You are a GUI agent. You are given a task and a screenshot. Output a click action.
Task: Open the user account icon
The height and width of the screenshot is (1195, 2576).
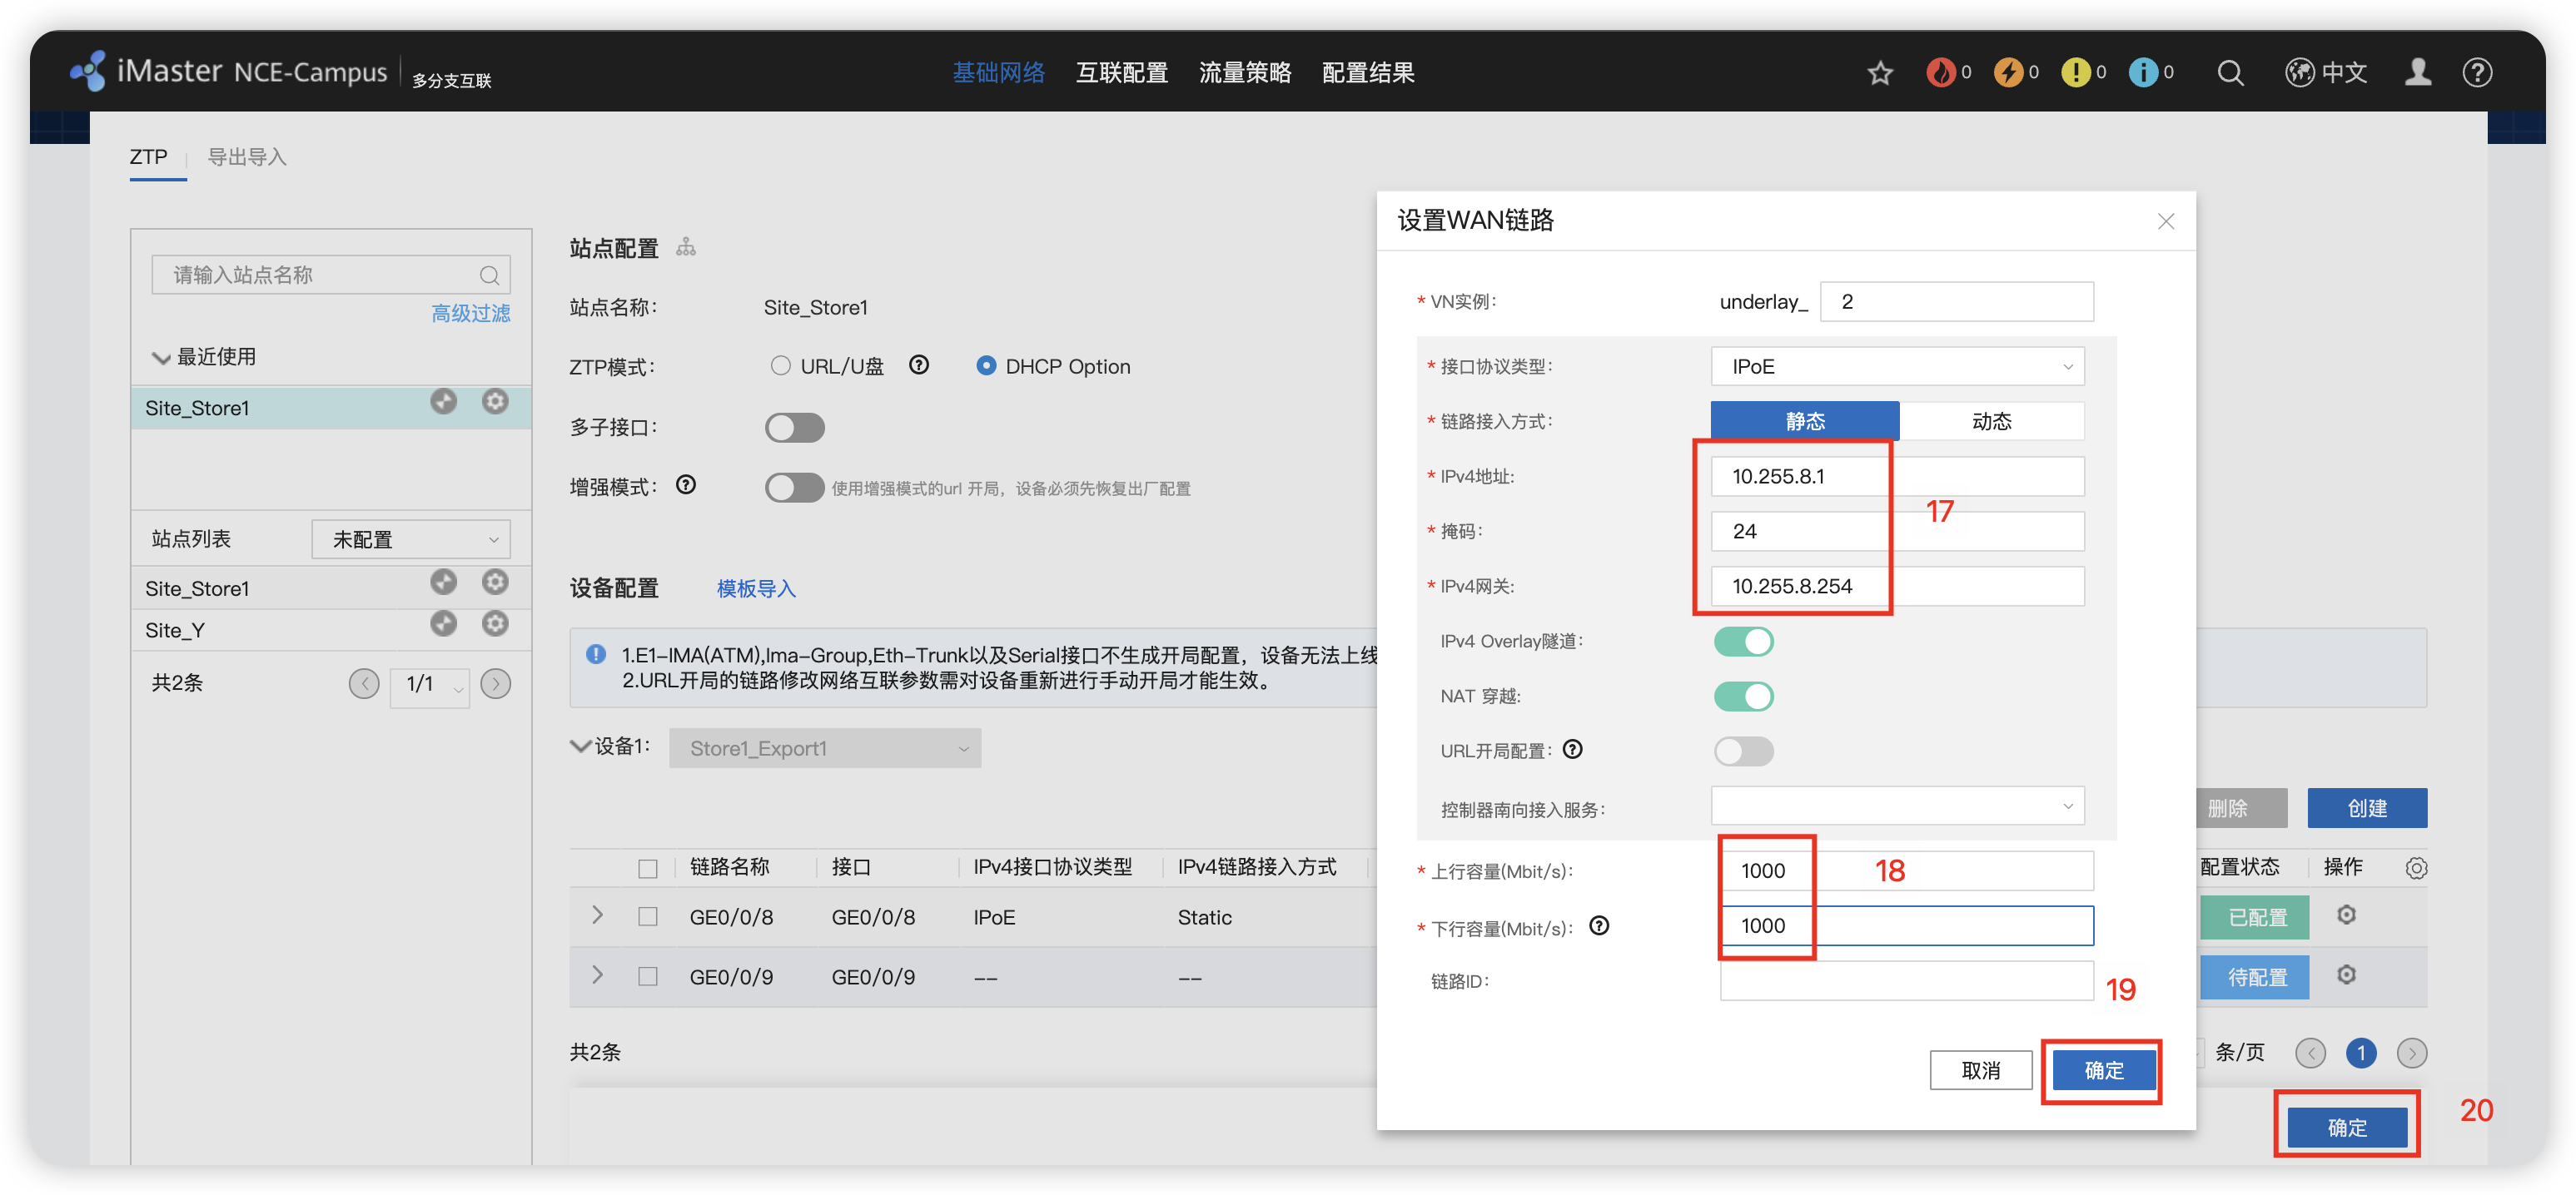coord(2417,73)
